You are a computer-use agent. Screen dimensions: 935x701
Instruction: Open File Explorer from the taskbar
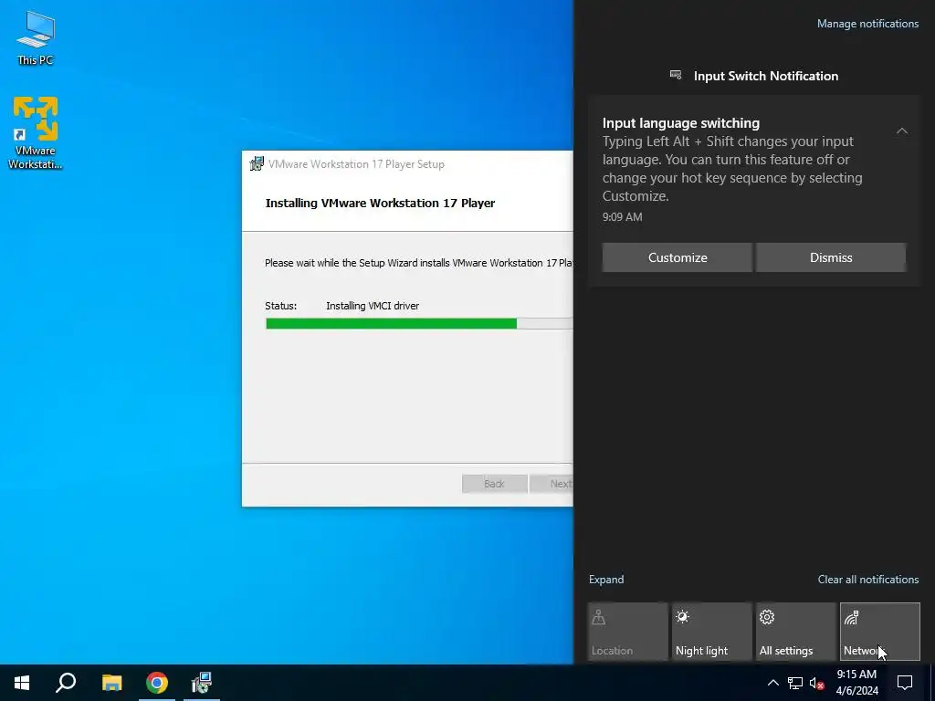pos(111,683)
